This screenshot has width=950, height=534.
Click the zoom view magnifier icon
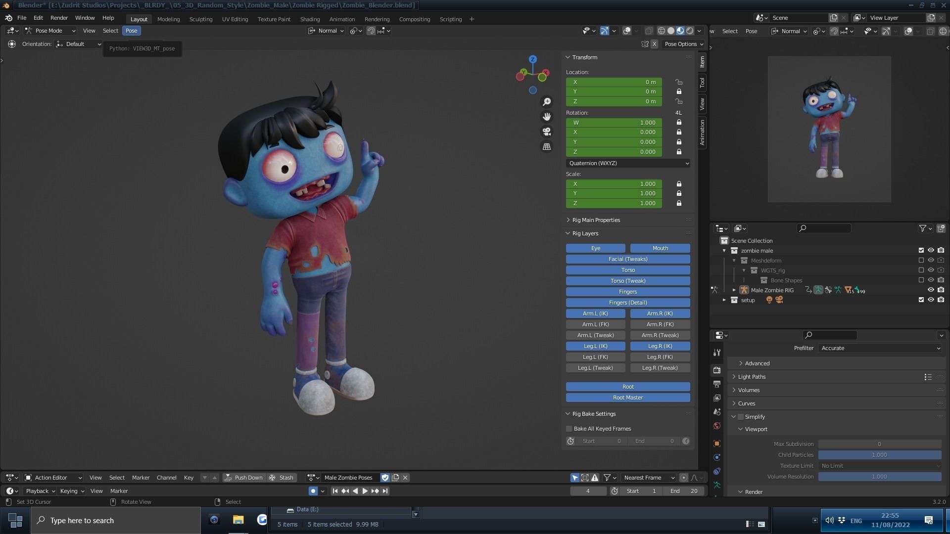click(547, 102)
